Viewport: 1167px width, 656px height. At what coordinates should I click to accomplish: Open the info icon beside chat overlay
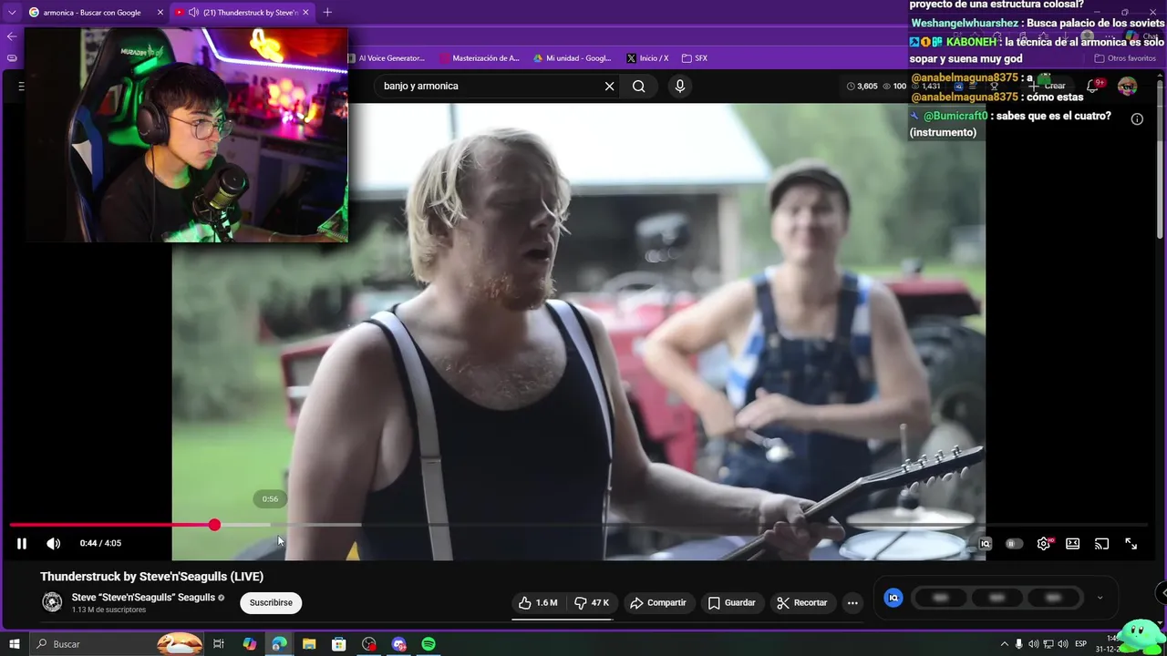[1137, 119]
